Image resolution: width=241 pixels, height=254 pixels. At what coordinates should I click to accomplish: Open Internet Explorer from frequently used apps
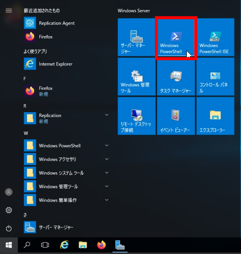point(67,64)
